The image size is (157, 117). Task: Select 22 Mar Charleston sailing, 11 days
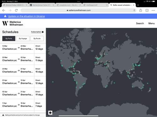pos(23,59)
